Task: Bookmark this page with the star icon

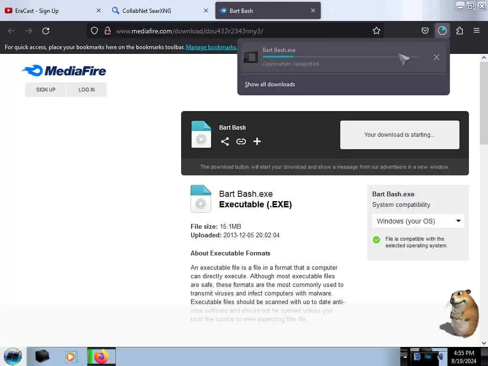Action: click(x=376, y=30)
